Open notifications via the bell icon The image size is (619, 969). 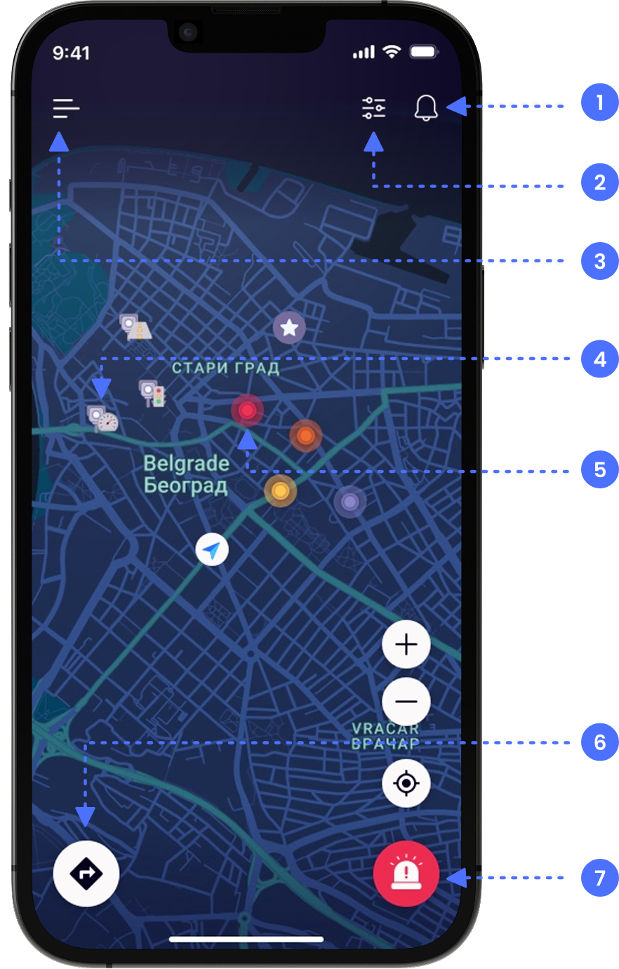click(x=427, y=109)
